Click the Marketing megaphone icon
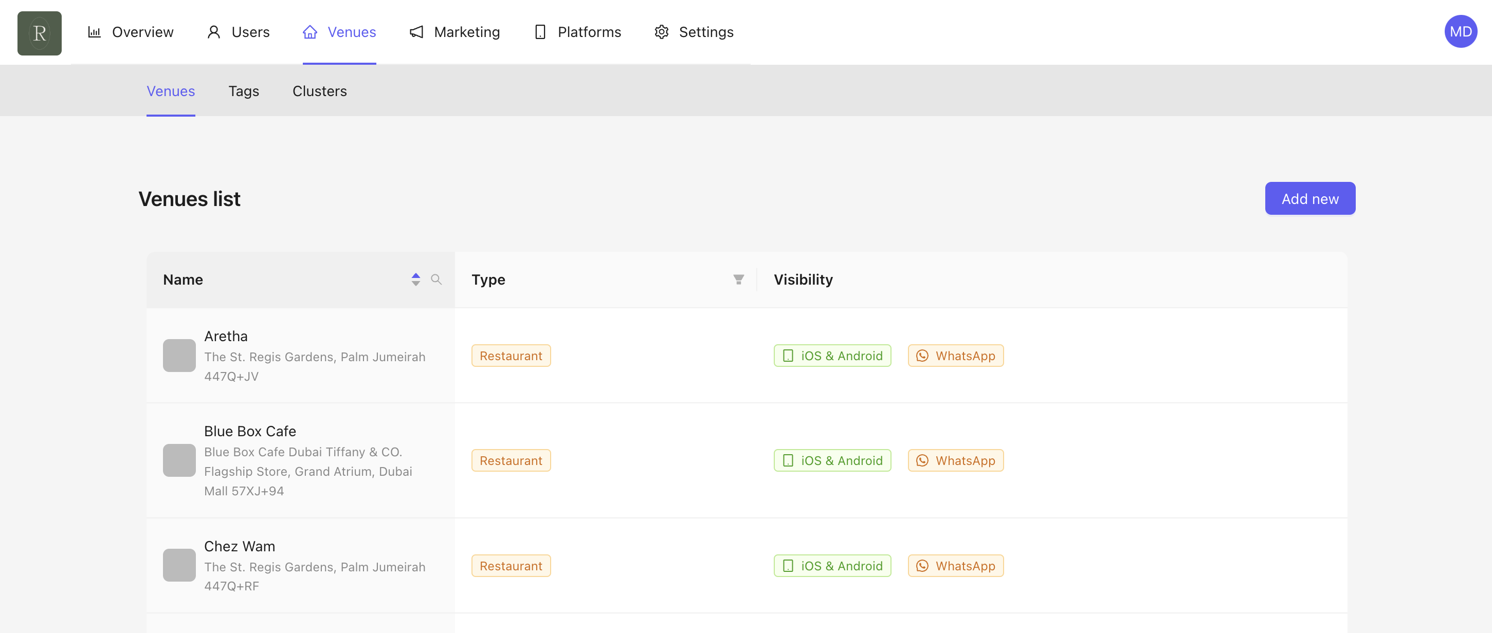The height and width of the screenshot is (633, 1492). 416,32
